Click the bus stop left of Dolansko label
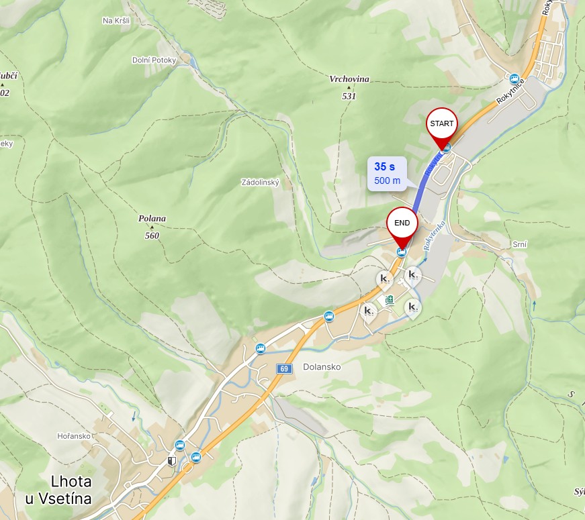This screenshot has width=585, height=520. click(x=261, y=349)
